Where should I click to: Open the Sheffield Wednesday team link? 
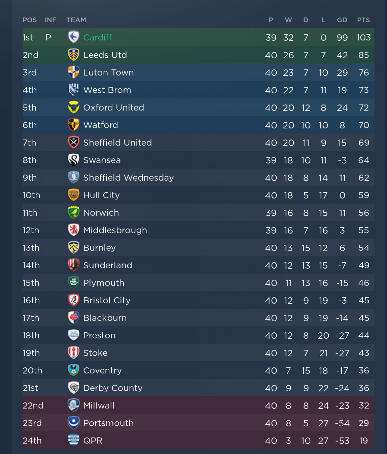129,178
